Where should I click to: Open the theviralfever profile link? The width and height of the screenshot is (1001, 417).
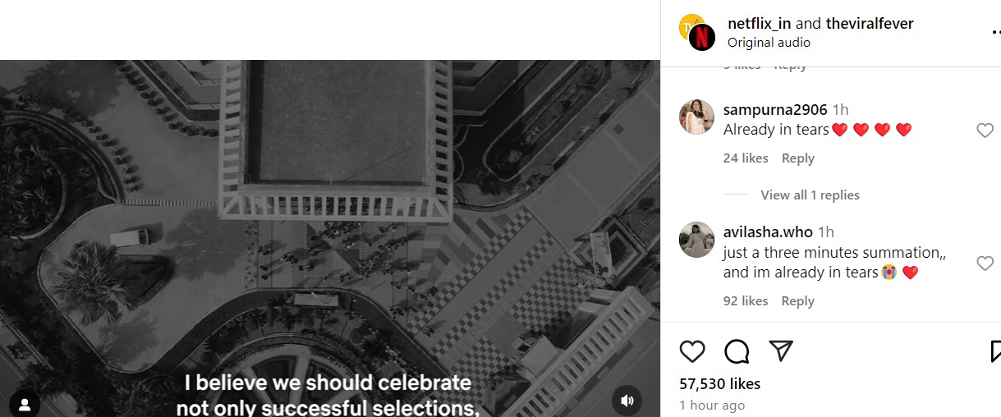point(870,24)
